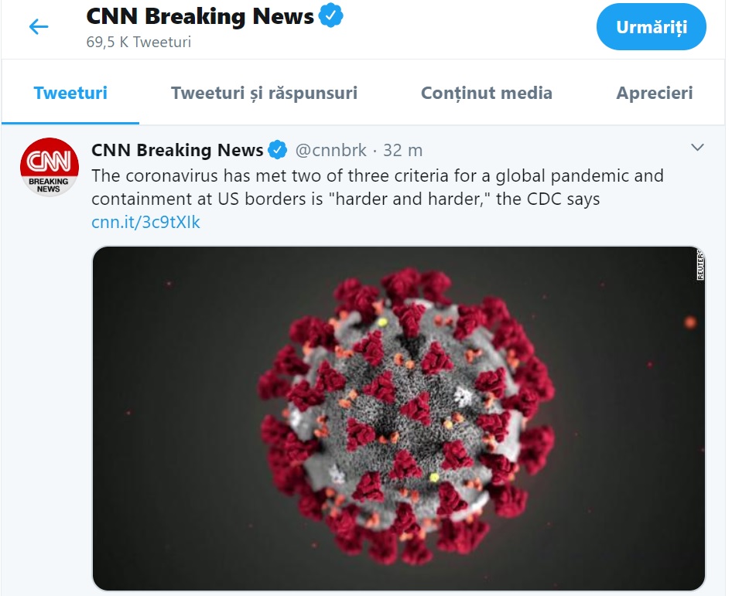Image resolution: width=732 pixels, height=596 pixels.
Task: Click the CNN Breaking News header title
Action: [200, 16]
